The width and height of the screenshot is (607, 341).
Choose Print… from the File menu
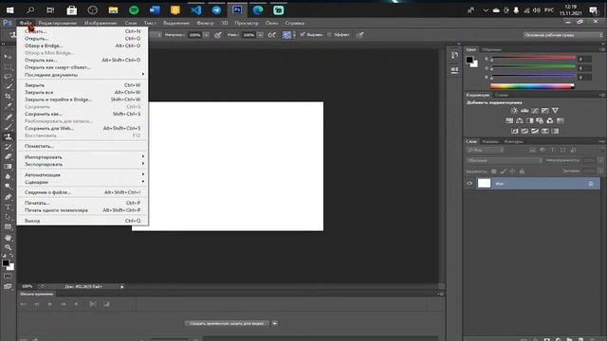83,203
